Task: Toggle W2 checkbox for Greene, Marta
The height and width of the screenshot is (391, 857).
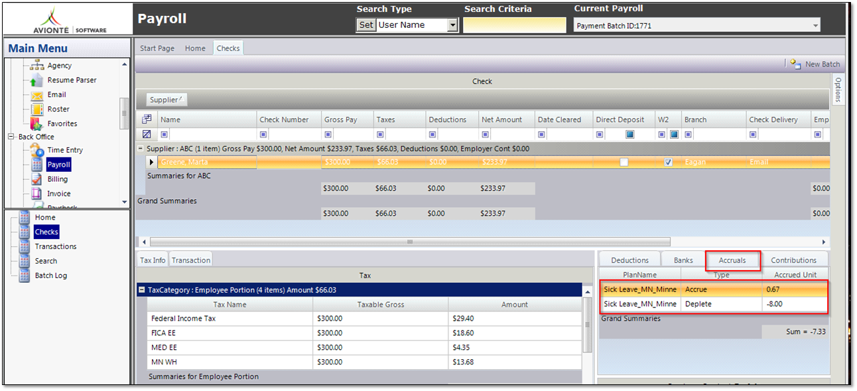Action: (x=669, y=162)
